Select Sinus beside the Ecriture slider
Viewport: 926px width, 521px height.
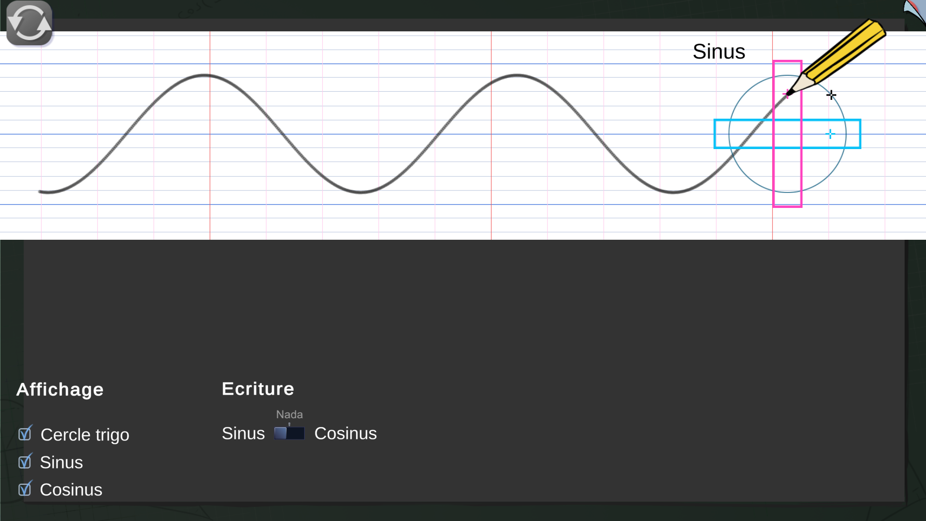(x=243, y=433)
